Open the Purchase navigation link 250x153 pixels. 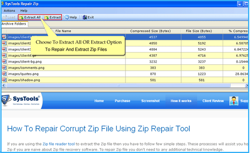tap(122, 101)
